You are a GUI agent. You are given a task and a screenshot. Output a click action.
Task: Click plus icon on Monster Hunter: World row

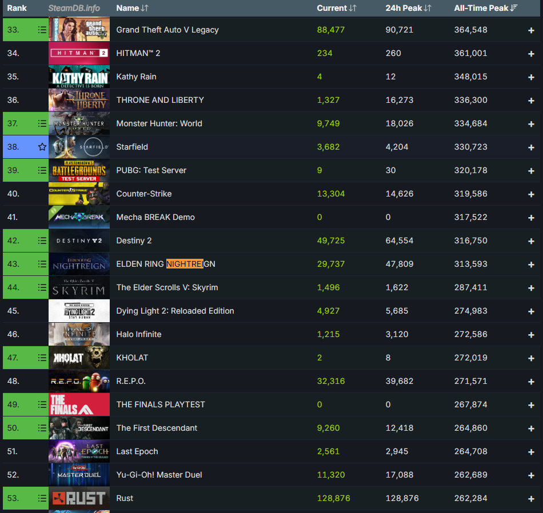pos(531,124)
